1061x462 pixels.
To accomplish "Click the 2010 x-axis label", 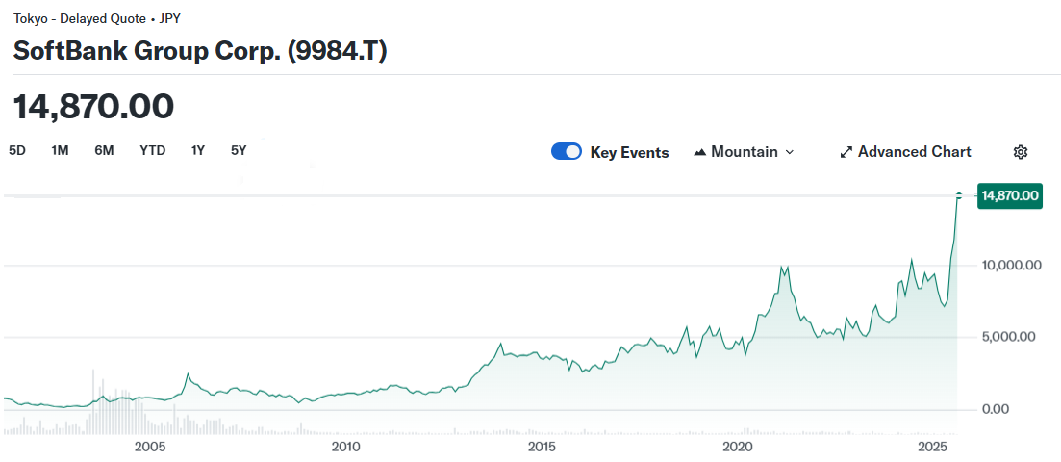I will tap(345, 447).
